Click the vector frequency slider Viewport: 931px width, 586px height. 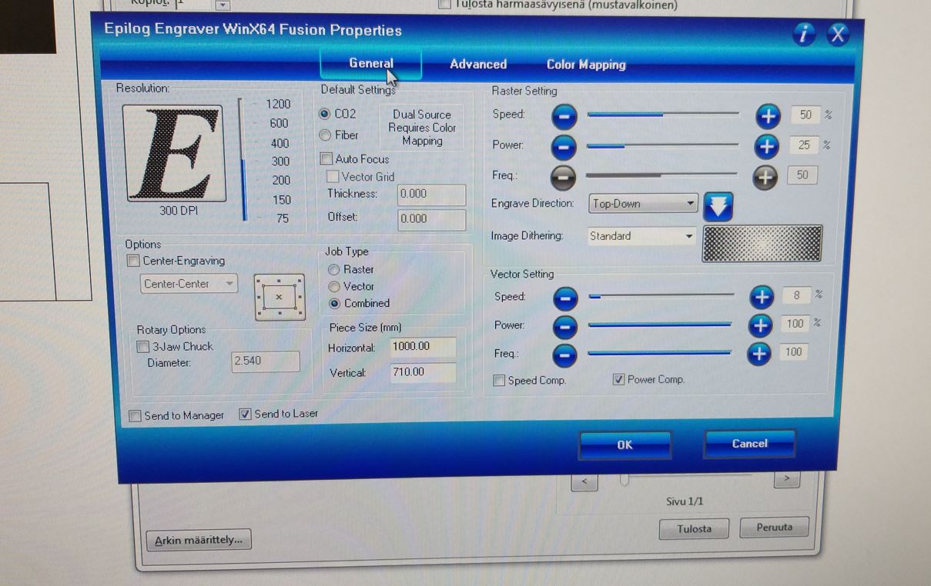point(660,353)
